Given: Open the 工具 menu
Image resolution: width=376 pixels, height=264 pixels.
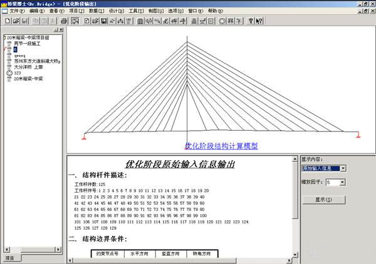Looking at the screenshot, I should coord(137,11).
